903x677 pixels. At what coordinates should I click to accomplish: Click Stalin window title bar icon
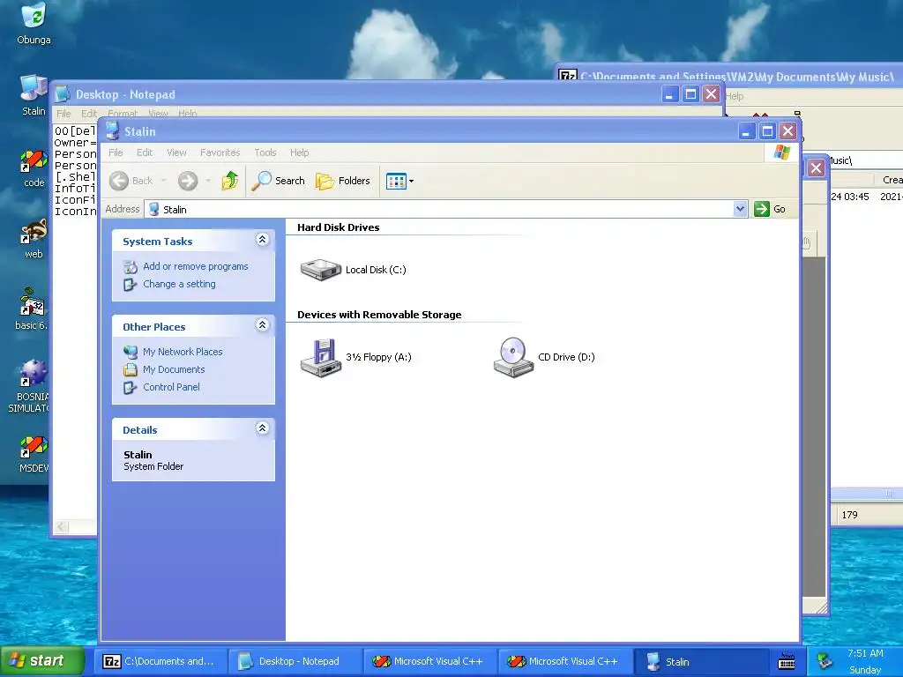pyautogui.click(x=112, y=131)
